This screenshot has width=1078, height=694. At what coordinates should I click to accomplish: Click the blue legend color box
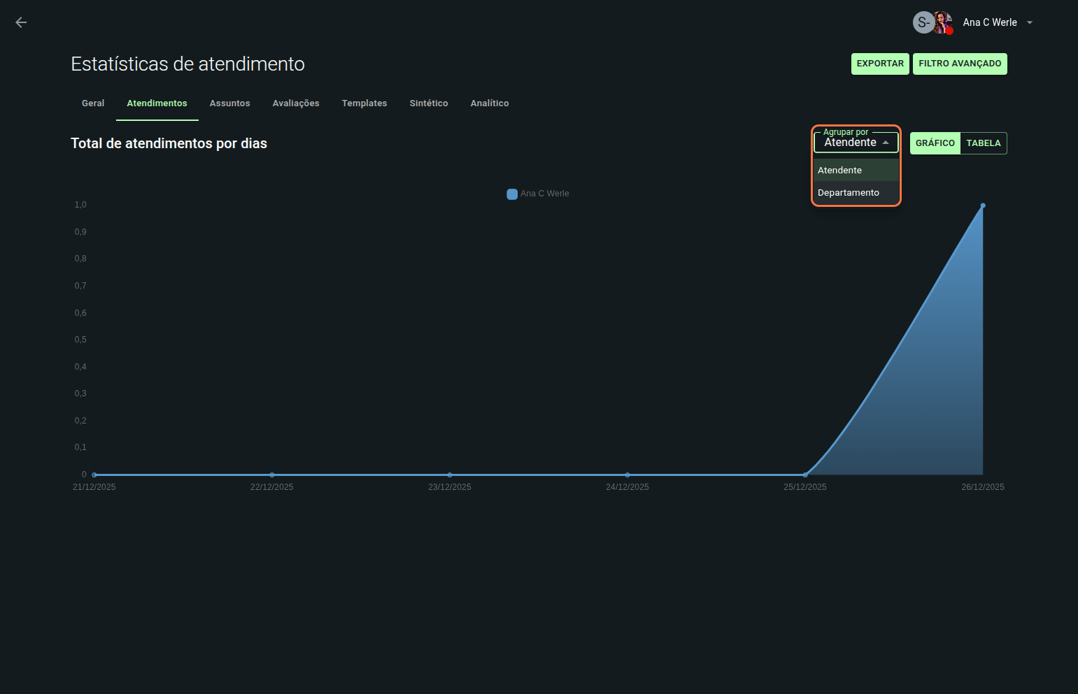(x=512, y=194)
